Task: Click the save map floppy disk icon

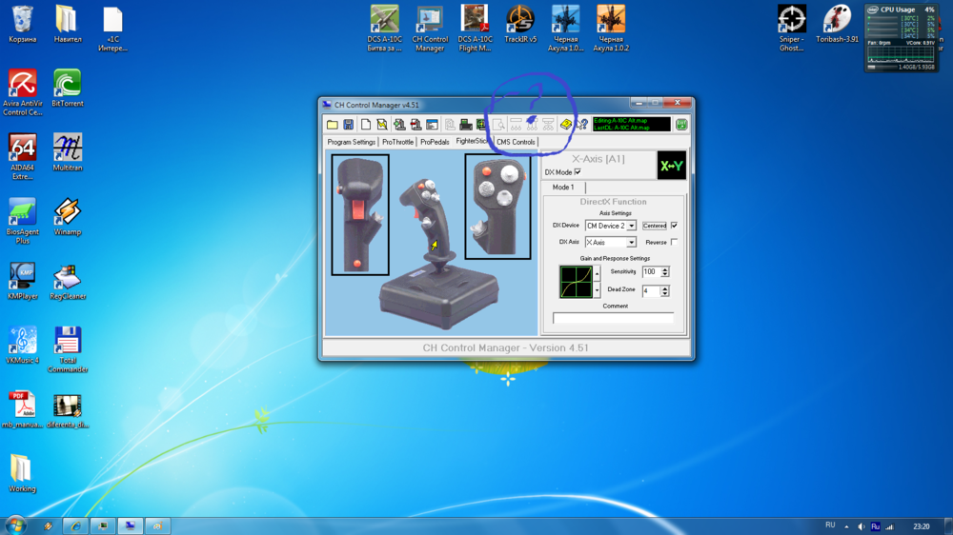Action: tap(349, 125)
